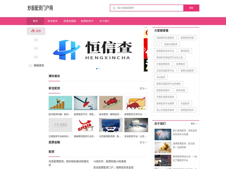
Task: Open article title 北京股票配资网：助...
Action: coord(110,136)
